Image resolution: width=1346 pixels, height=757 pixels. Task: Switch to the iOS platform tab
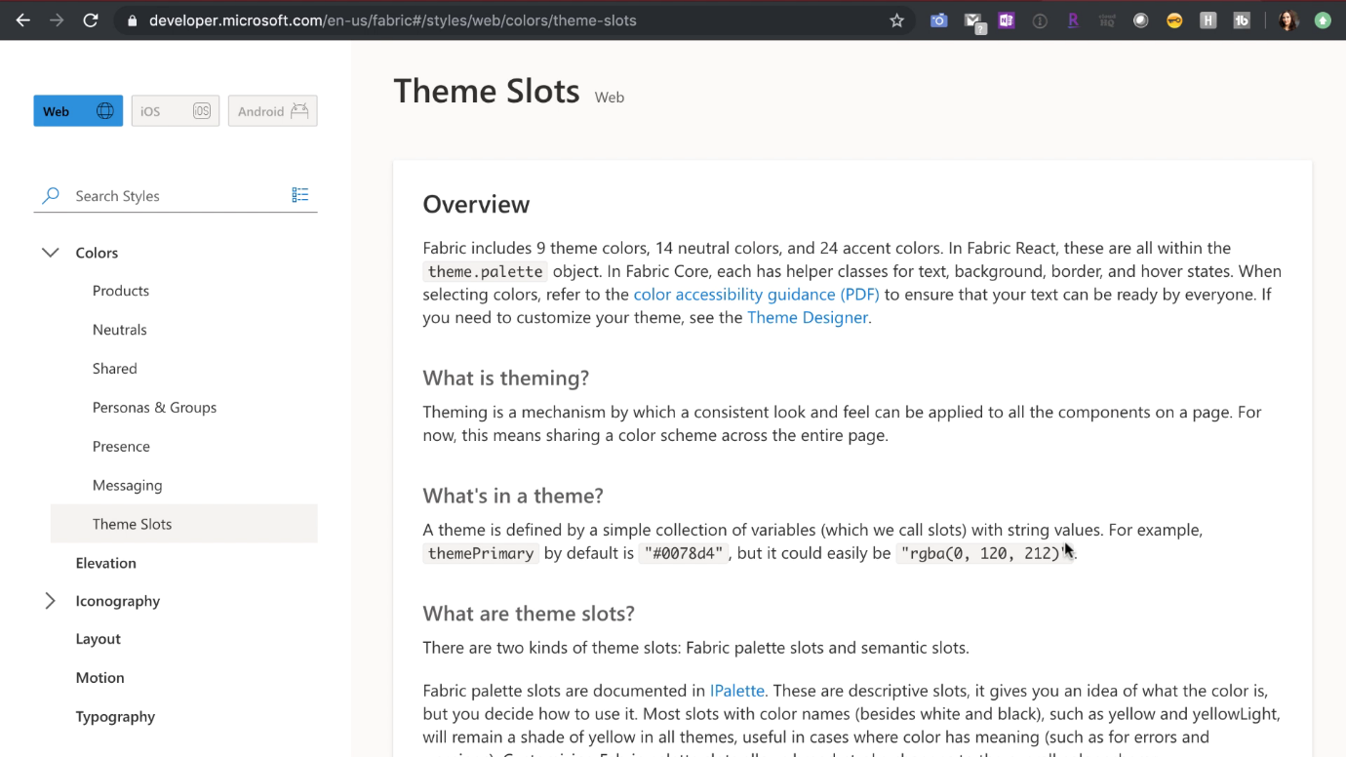[x=176, y=111]
